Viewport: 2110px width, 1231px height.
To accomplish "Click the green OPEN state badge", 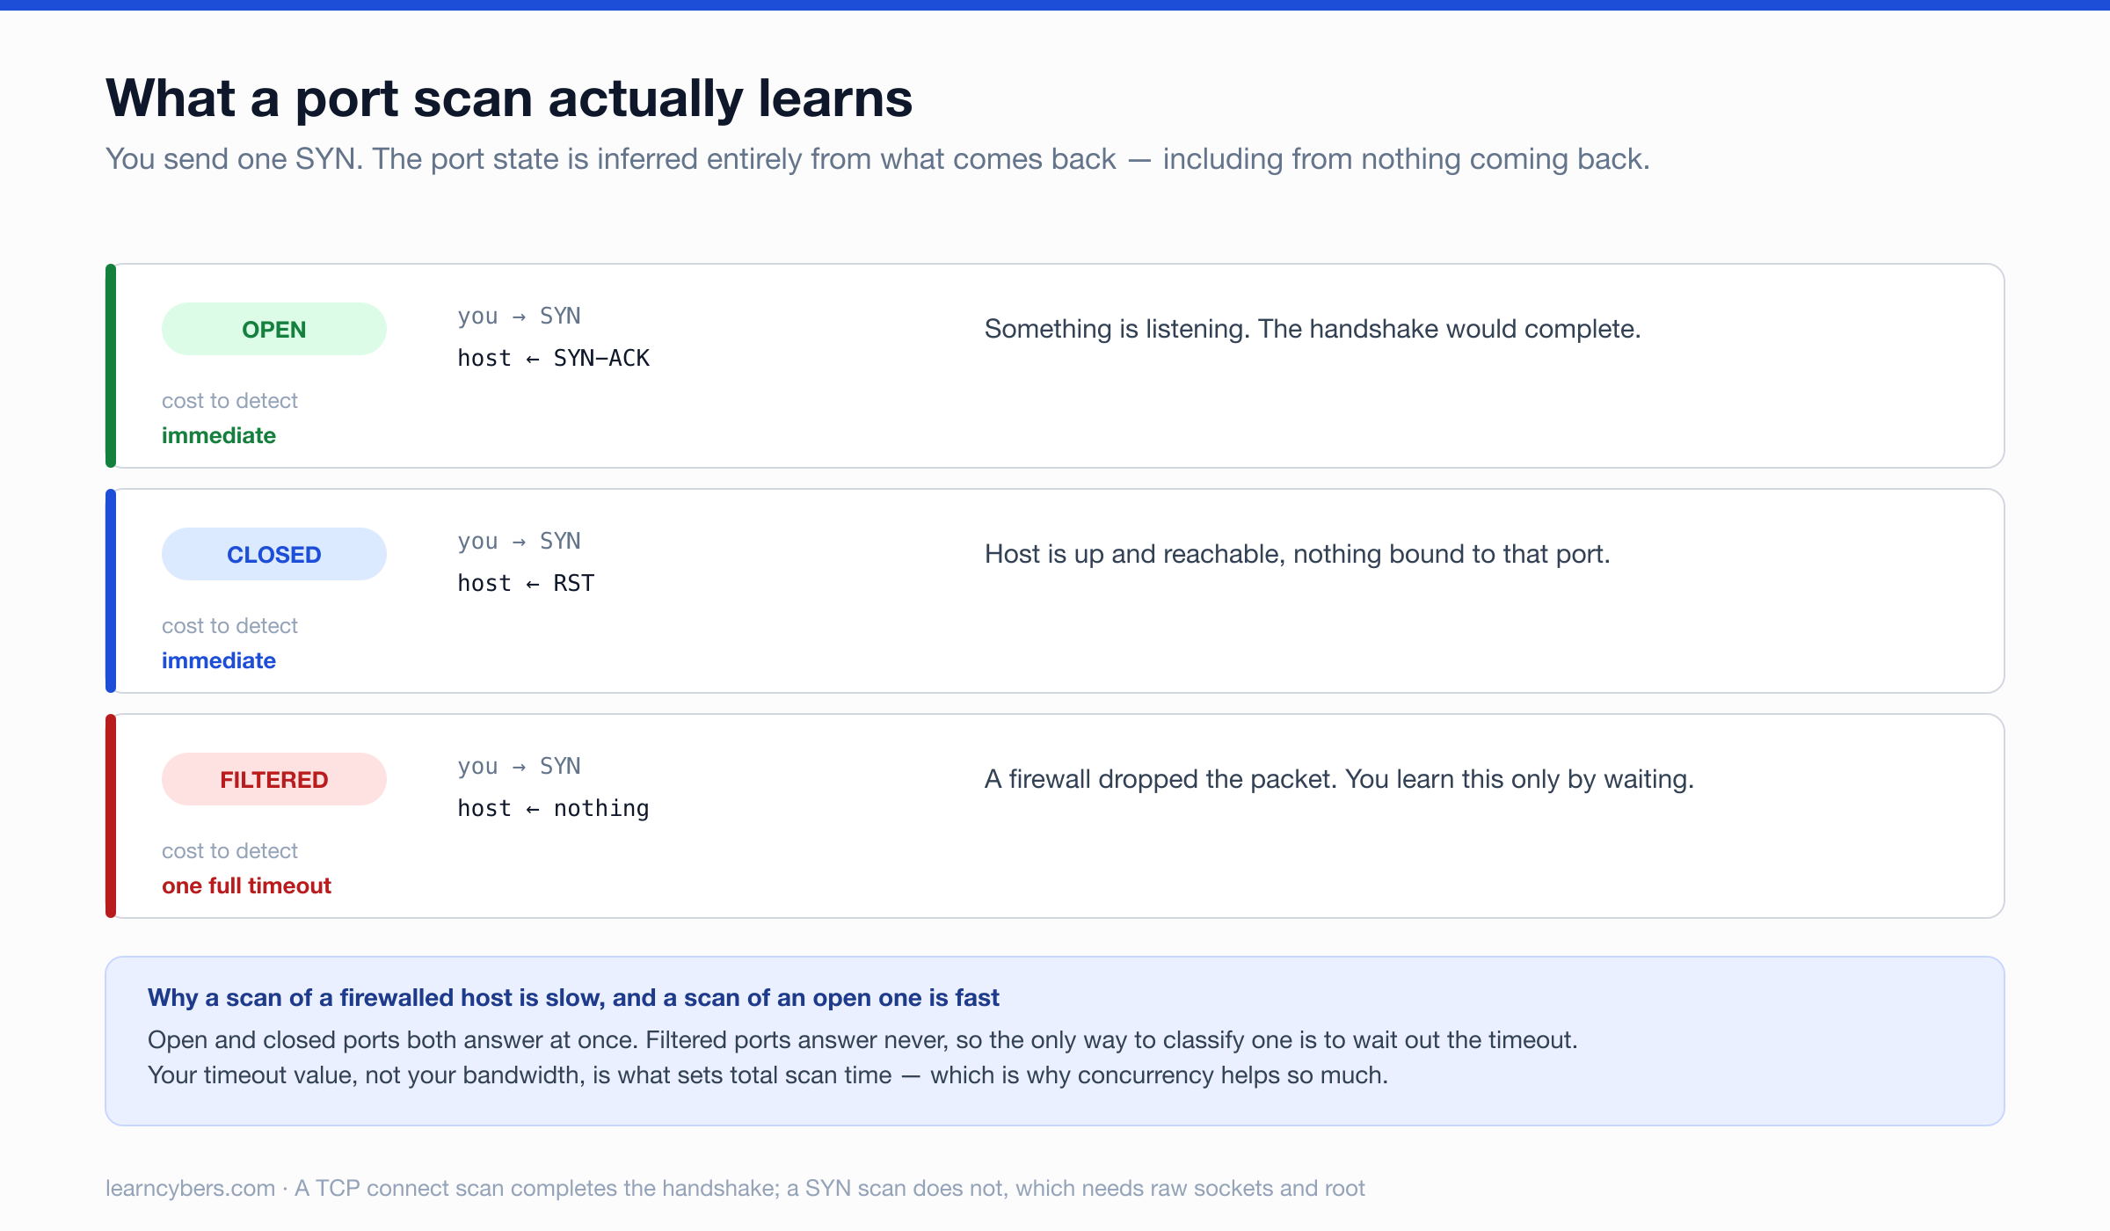I will click(x=273, y=329).
